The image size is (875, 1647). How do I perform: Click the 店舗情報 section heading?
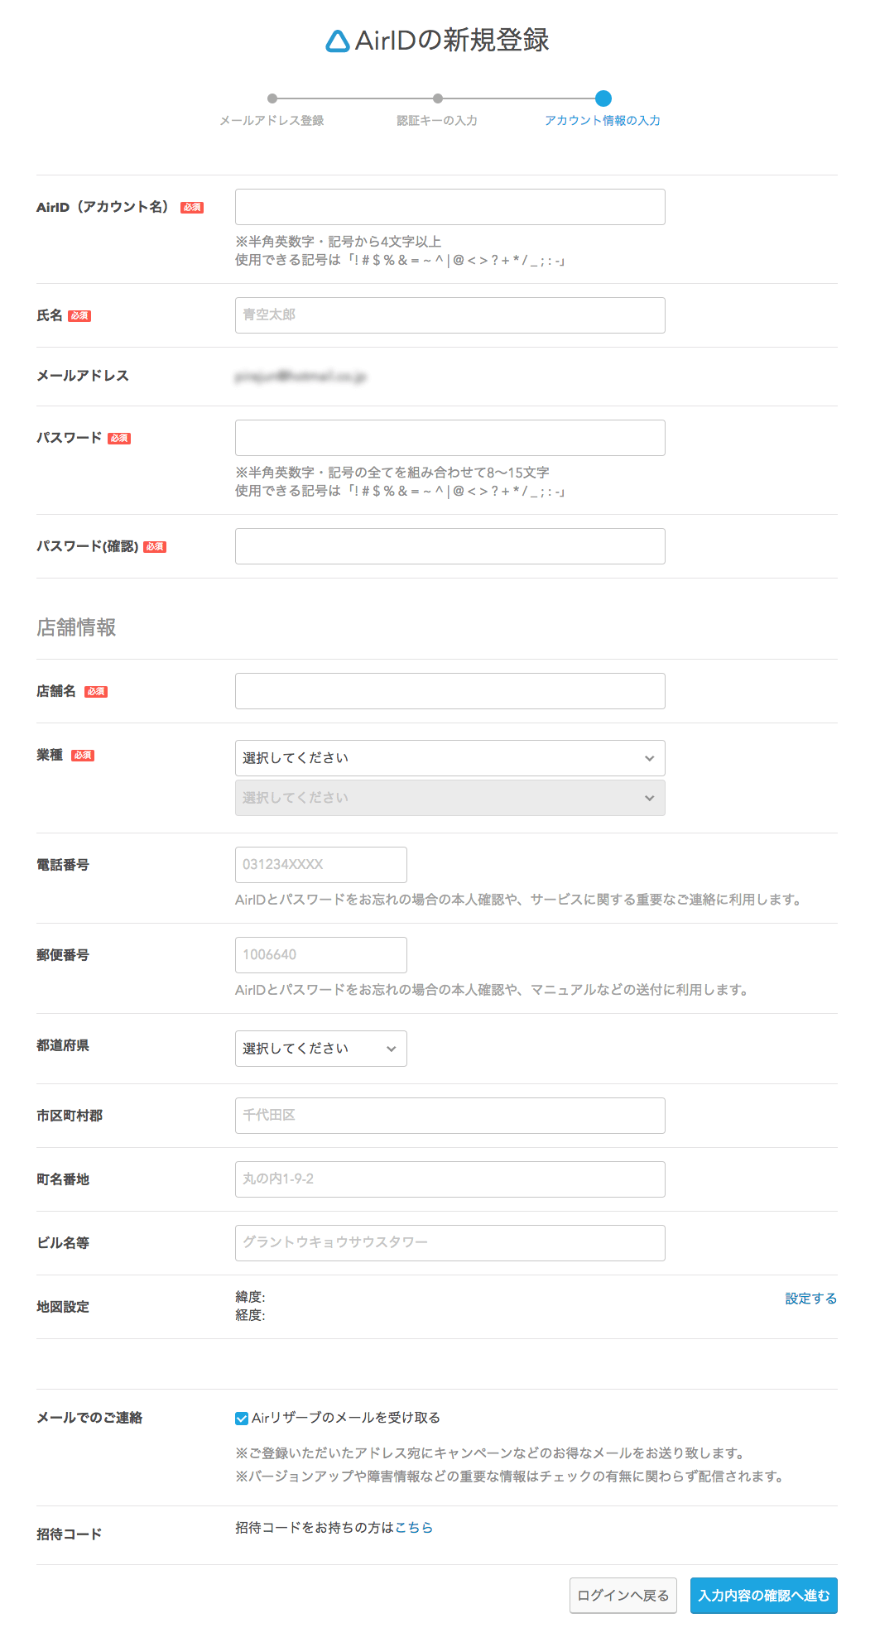coord(76,627)
